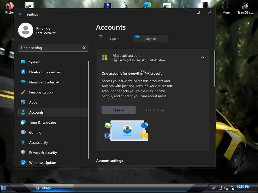Focus the Find a setting field
Image resolution: width=258 pixels, height=193 pixels.
53,48
